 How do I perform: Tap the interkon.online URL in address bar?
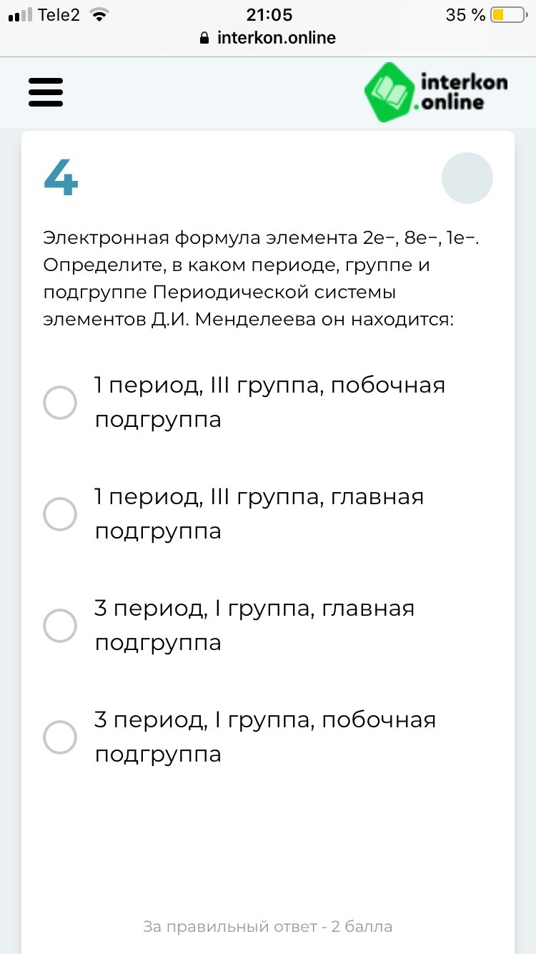[276, 38]
